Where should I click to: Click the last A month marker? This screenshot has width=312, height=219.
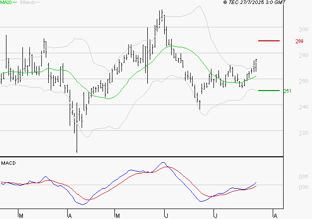(275, 216)
